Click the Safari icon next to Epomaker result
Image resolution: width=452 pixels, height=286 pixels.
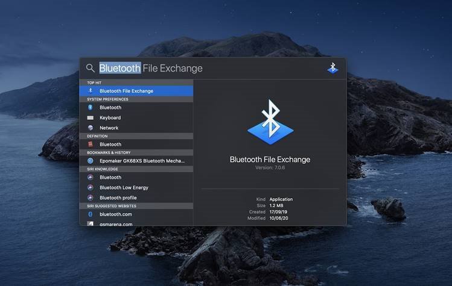(91, 161)
